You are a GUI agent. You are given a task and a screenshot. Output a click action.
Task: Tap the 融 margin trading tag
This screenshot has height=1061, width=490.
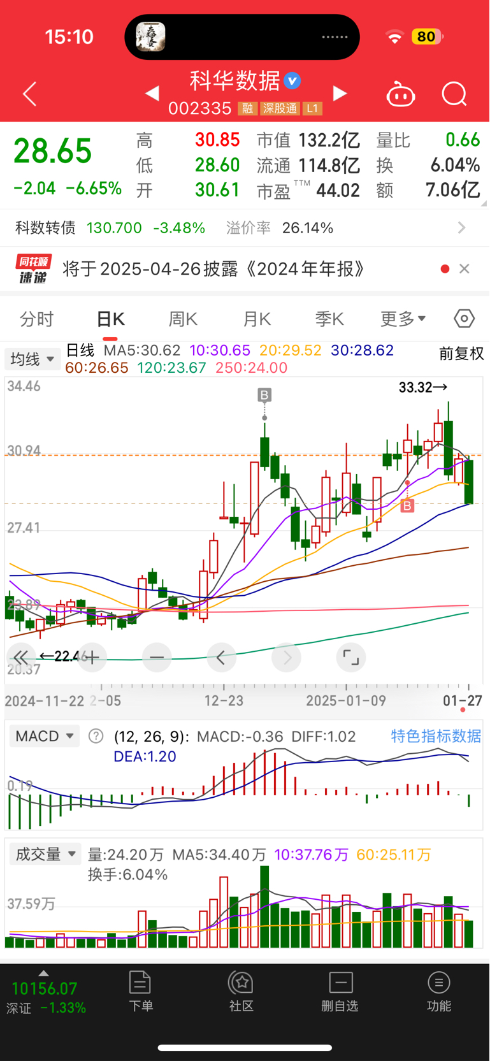(248, 108)
